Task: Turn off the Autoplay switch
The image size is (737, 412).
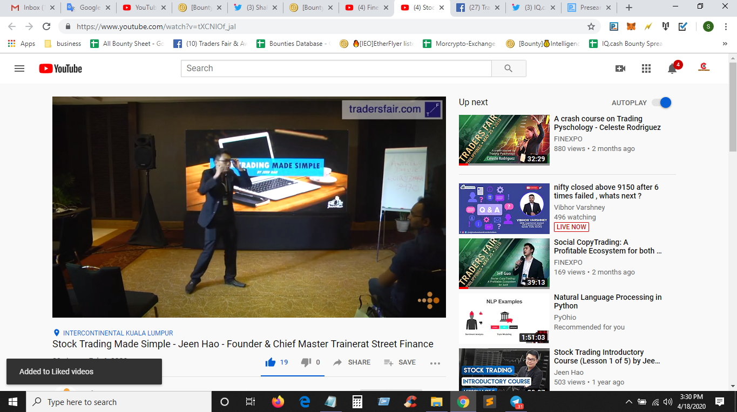Action: [x=661, y=102]
